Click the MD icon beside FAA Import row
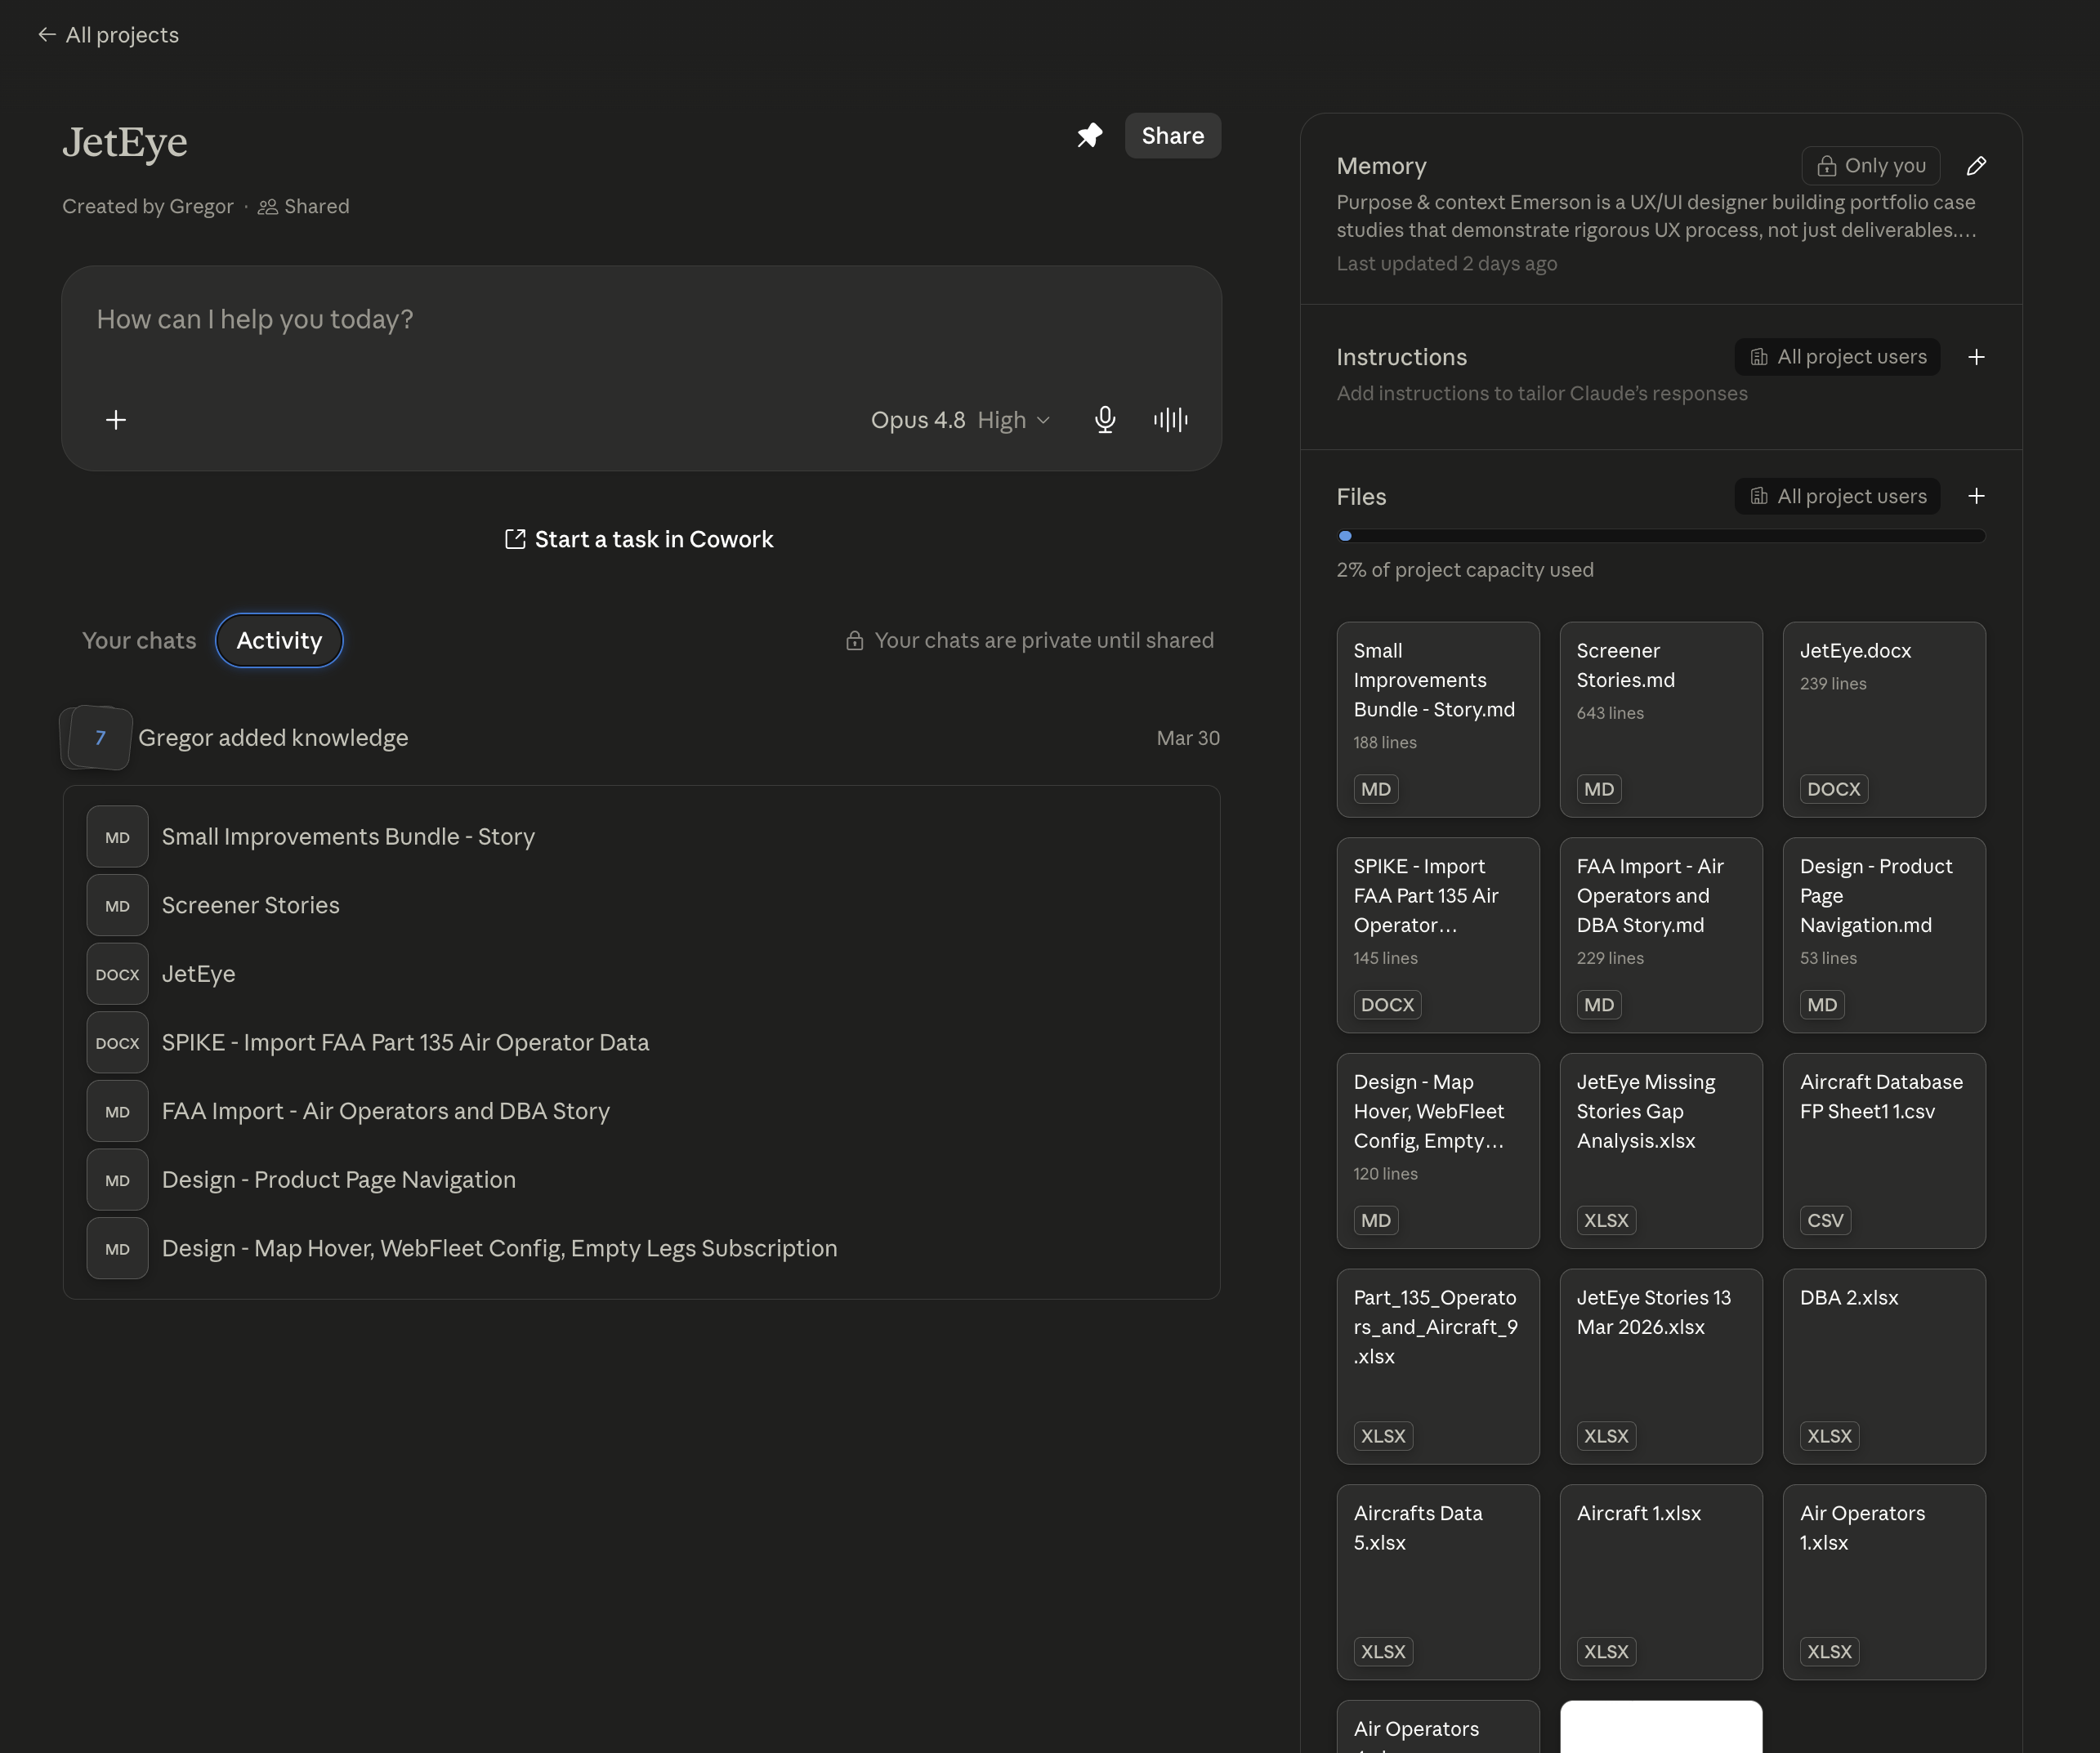This screenshot has width=2100, height=1753. pyautogui.click(x=117, y=1112)
